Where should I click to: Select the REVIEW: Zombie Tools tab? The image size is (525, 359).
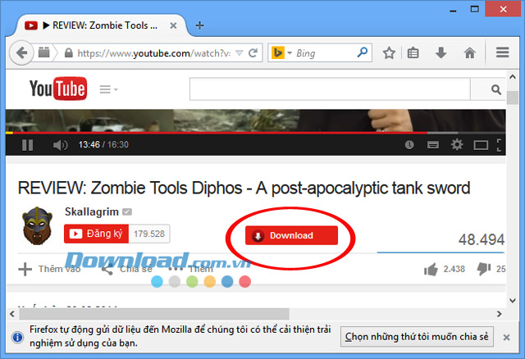100,25
